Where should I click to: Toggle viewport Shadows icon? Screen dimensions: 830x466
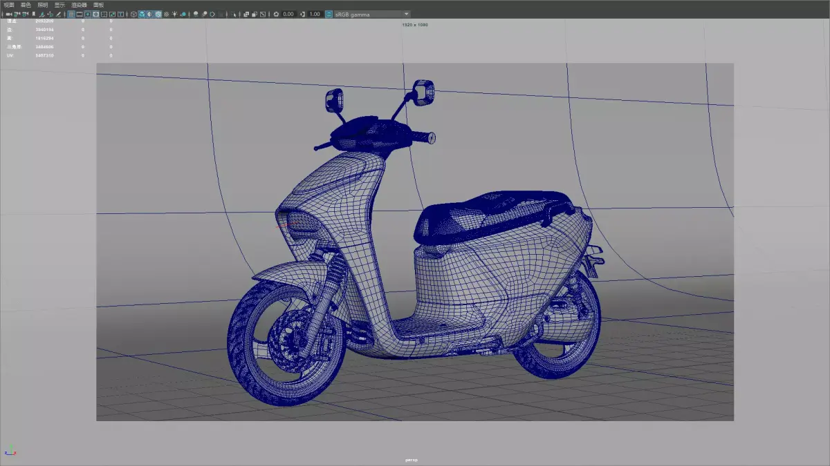pos(183,14)
